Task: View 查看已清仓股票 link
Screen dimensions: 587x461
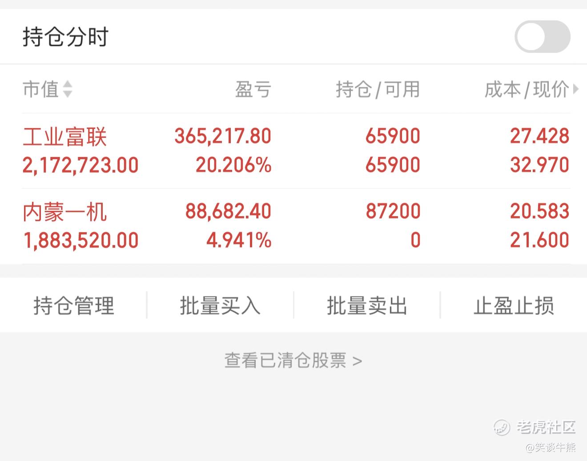Action: click(x=293, y=360)
